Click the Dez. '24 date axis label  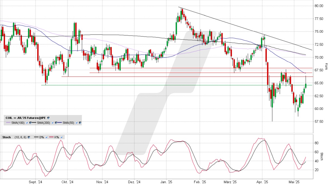coord(134,182)
